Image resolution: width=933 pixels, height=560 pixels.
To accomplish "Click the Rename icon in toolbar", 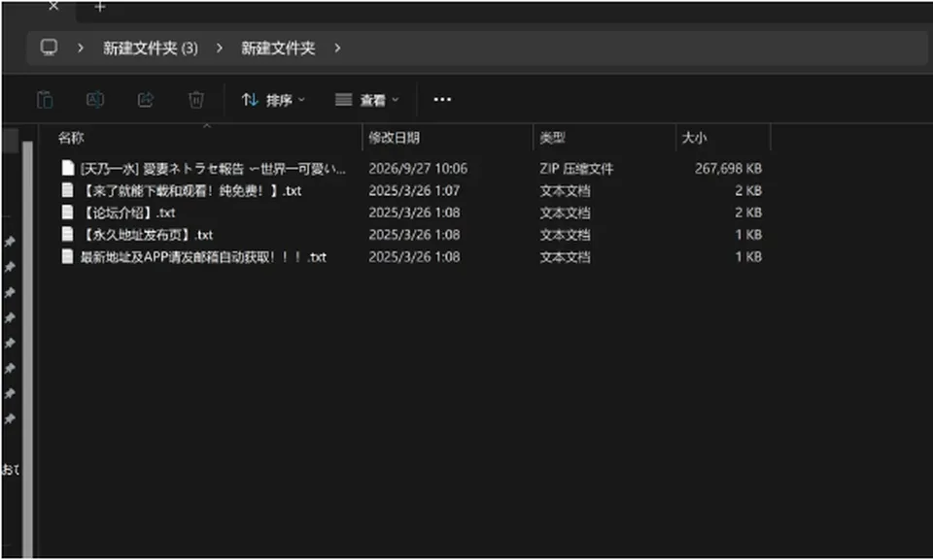I will point(95,99).
